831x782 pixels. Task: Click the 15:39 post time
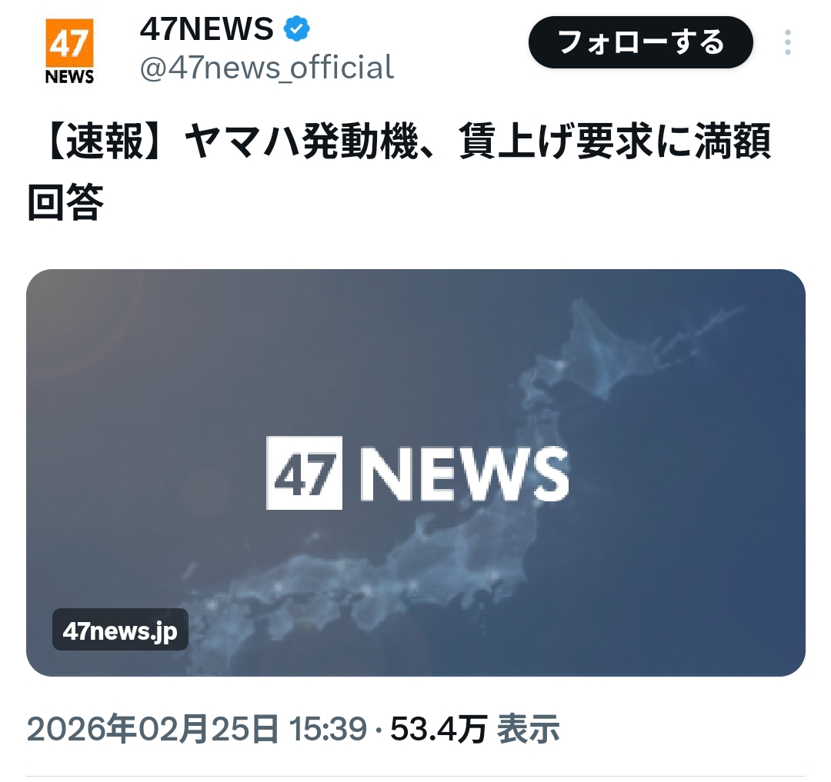pos(328,729)
